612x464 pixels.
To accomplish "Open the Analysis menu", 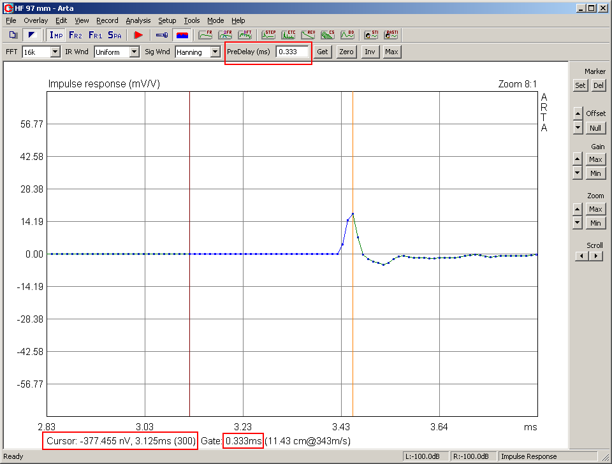I will [x=138, y=20].
